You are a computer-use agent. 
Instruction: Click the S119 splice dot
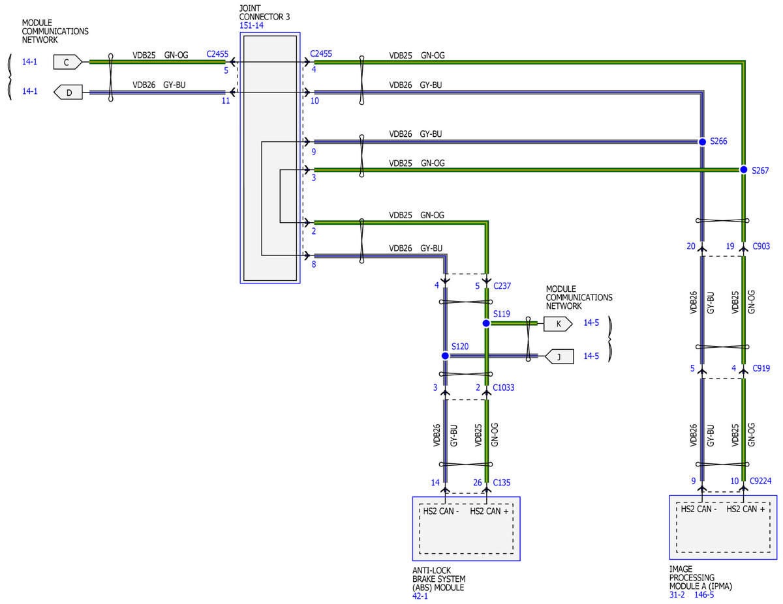(486, 323)
